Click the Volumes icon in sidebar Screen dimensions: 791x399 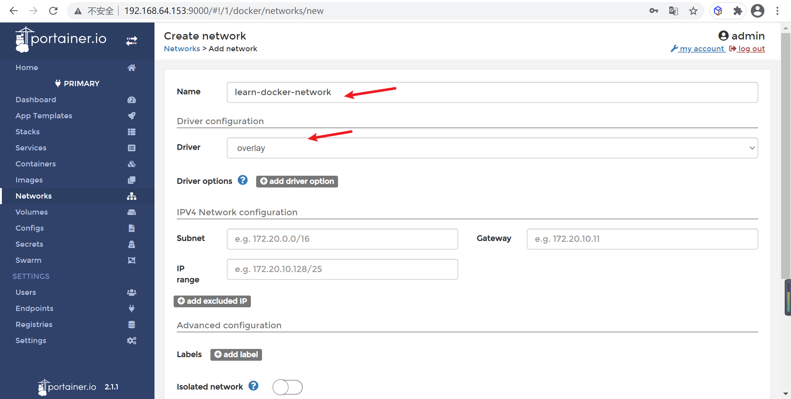point(131,212)
